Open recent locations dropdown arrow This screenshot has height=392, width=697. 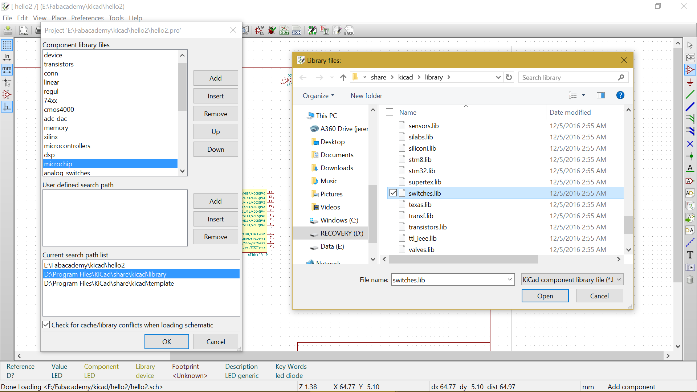click(332, 77)
